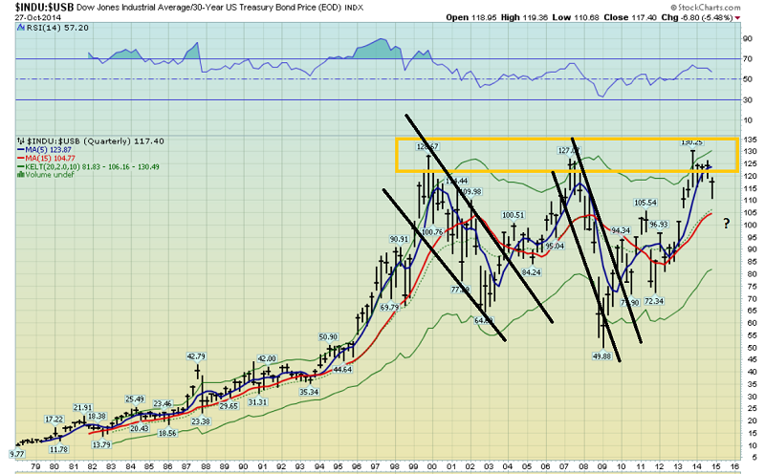Click the 84.24 price label
The image size is (765, 474).
tap(532, 272)
